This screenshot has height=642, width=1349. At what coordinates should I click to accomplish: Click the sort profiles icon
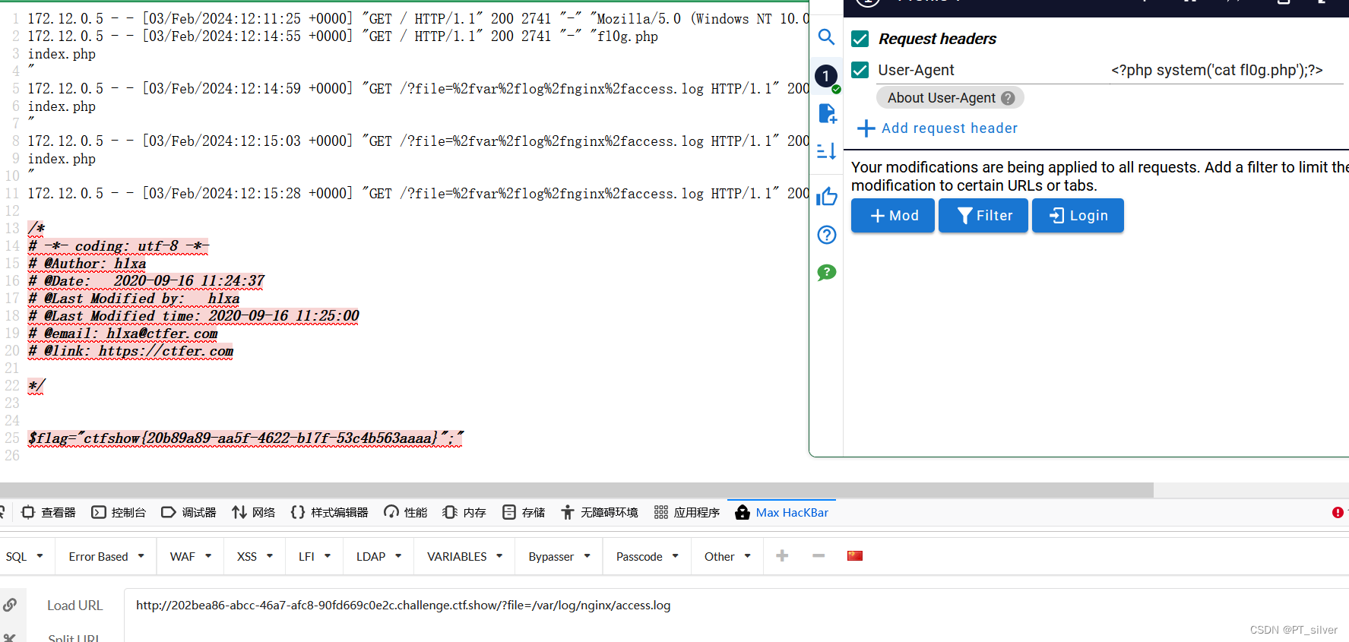tap(826, 151)
